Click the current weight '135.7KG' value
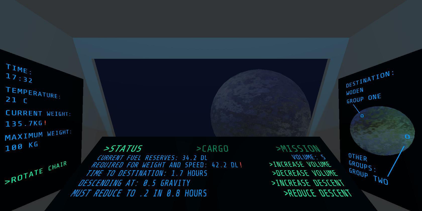This screenshot has height=211, width=422. tap(24, 123)
